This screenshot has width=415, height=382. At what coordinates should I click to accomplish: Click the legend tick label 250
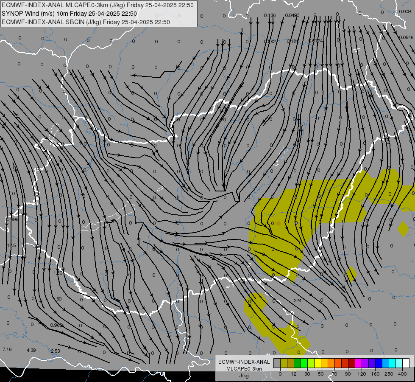click(x=389, y=374)
